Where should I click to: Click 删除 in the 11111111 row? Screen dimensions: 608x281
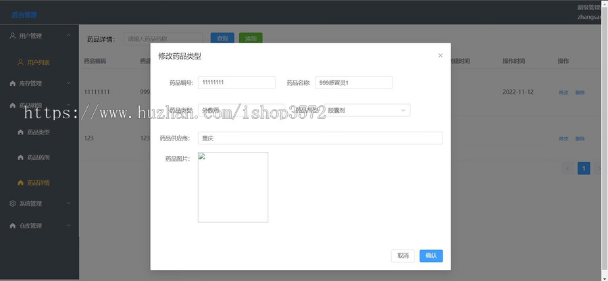tap(580, 93)
